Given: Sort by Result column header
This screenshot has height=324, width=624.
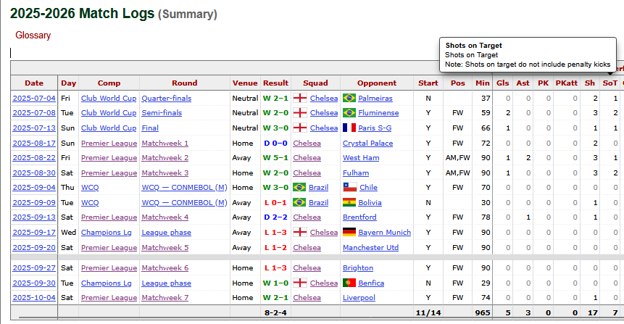Looking at the screenshot, I should (x=276, y=83).
